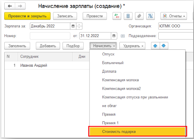Click the Провести button
This screenshot has height=139, width=194.
(95, 16)
